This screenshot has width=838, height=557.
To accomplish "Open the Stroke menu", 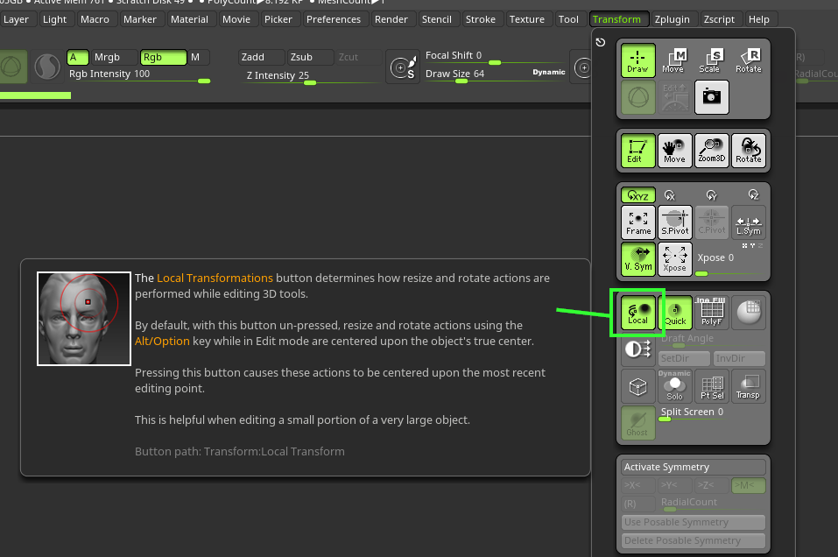I will coord(480,19).
